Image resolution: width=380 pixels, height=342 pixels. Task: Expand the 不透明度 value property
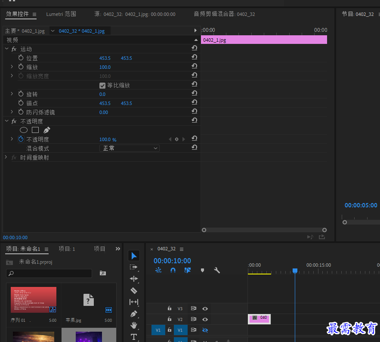[x=12, y=139]
